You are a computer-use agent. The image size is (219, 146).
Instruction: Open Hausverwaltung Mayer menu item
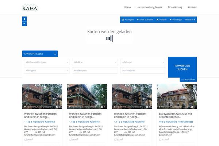click(149, 7)
